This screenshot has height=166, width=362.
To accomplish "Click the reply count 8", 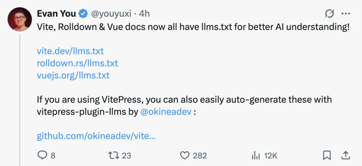I will [53, 156].
